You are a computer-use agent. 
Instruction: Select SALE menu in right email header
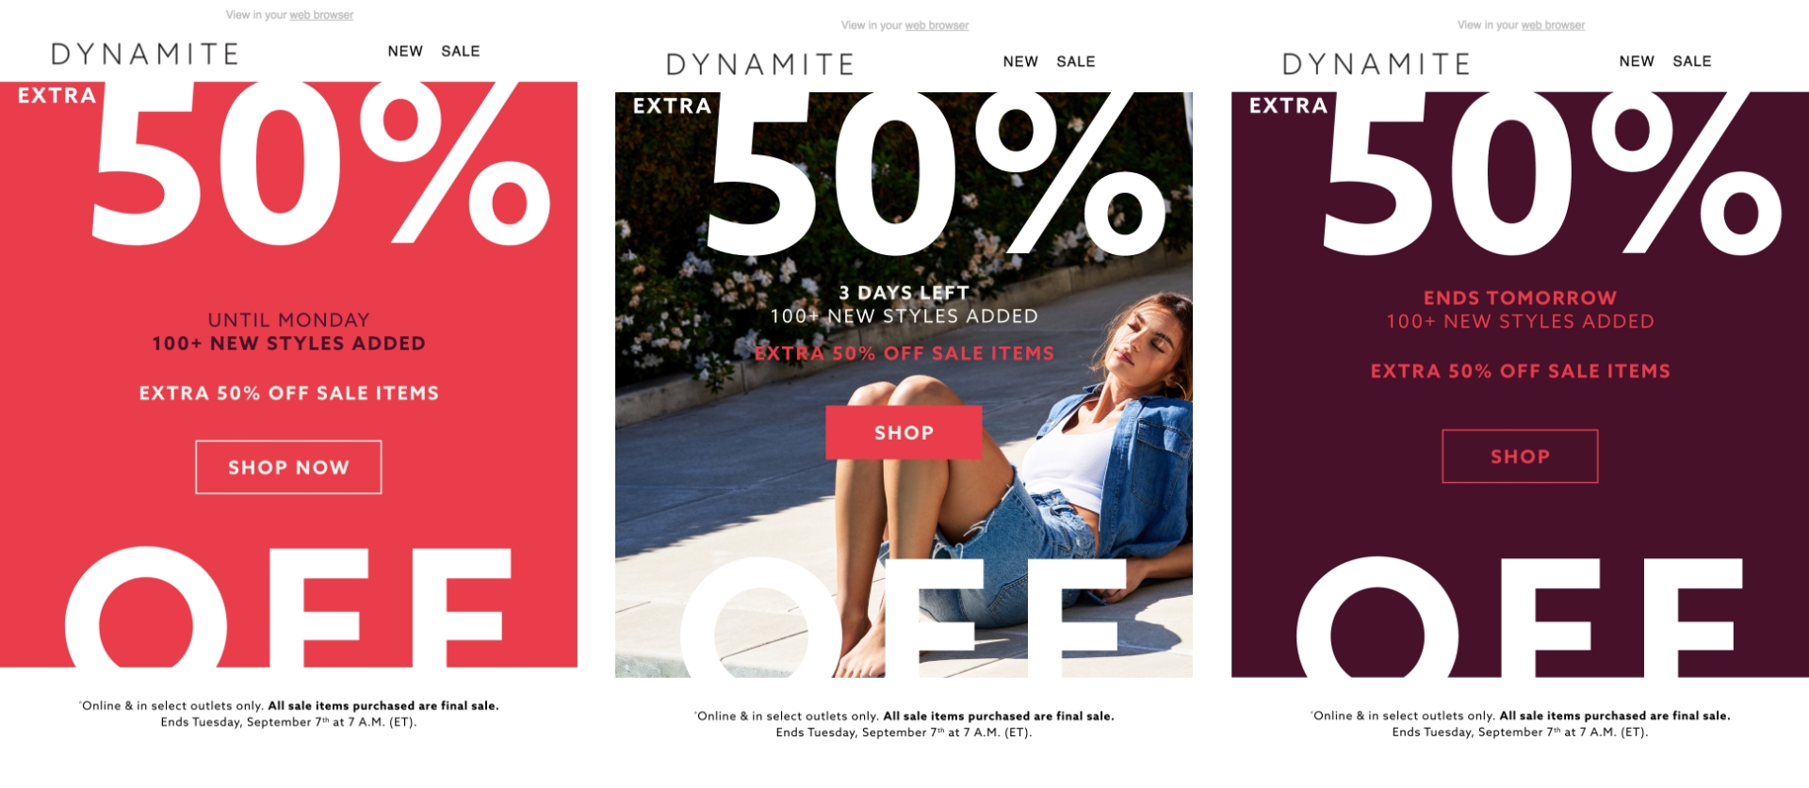coord(1692,61)
